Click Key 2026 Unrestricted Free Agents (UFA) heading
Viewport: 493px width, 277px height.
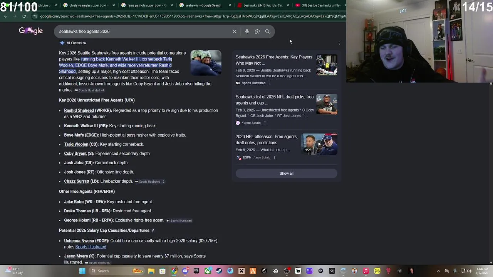coord(97,100)
